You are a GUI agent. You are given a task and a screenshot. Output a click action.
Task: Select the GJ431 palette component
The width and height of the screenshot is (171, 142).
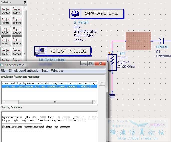[x=6, y=41]
